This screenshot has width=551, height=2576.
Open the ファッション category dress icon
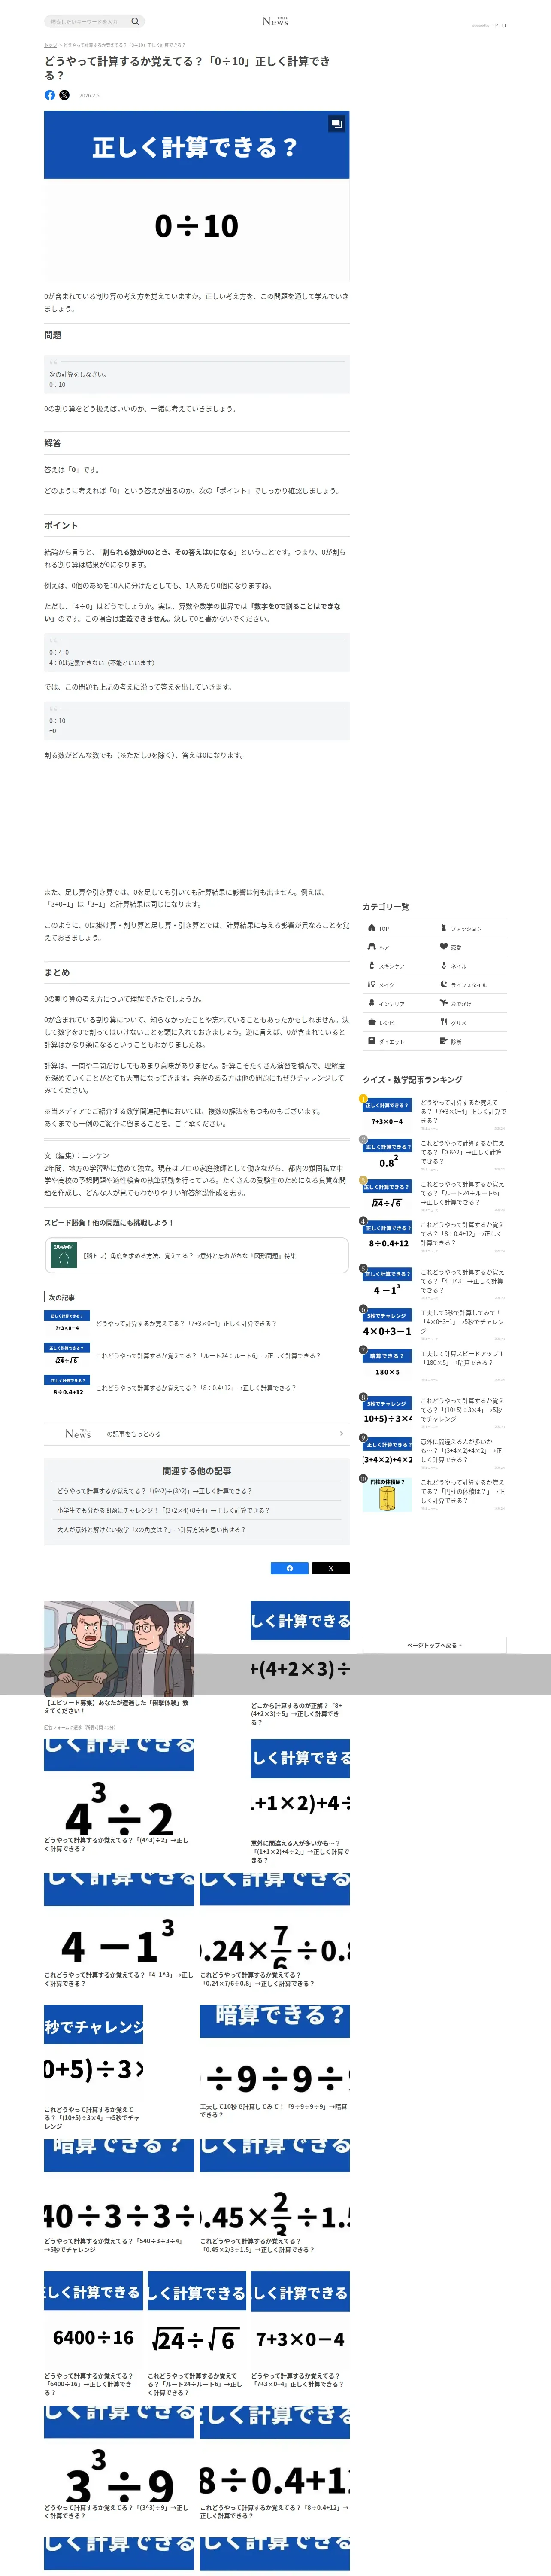pos(444,928)
